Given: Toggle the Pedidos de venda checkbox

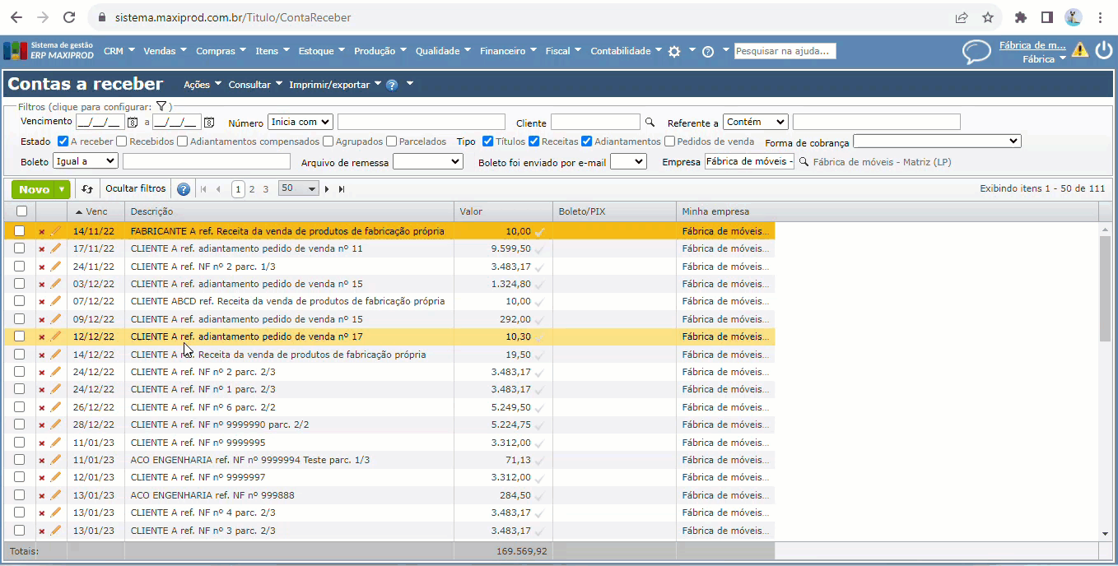Looking at the screenshot, I should [670, 141].
